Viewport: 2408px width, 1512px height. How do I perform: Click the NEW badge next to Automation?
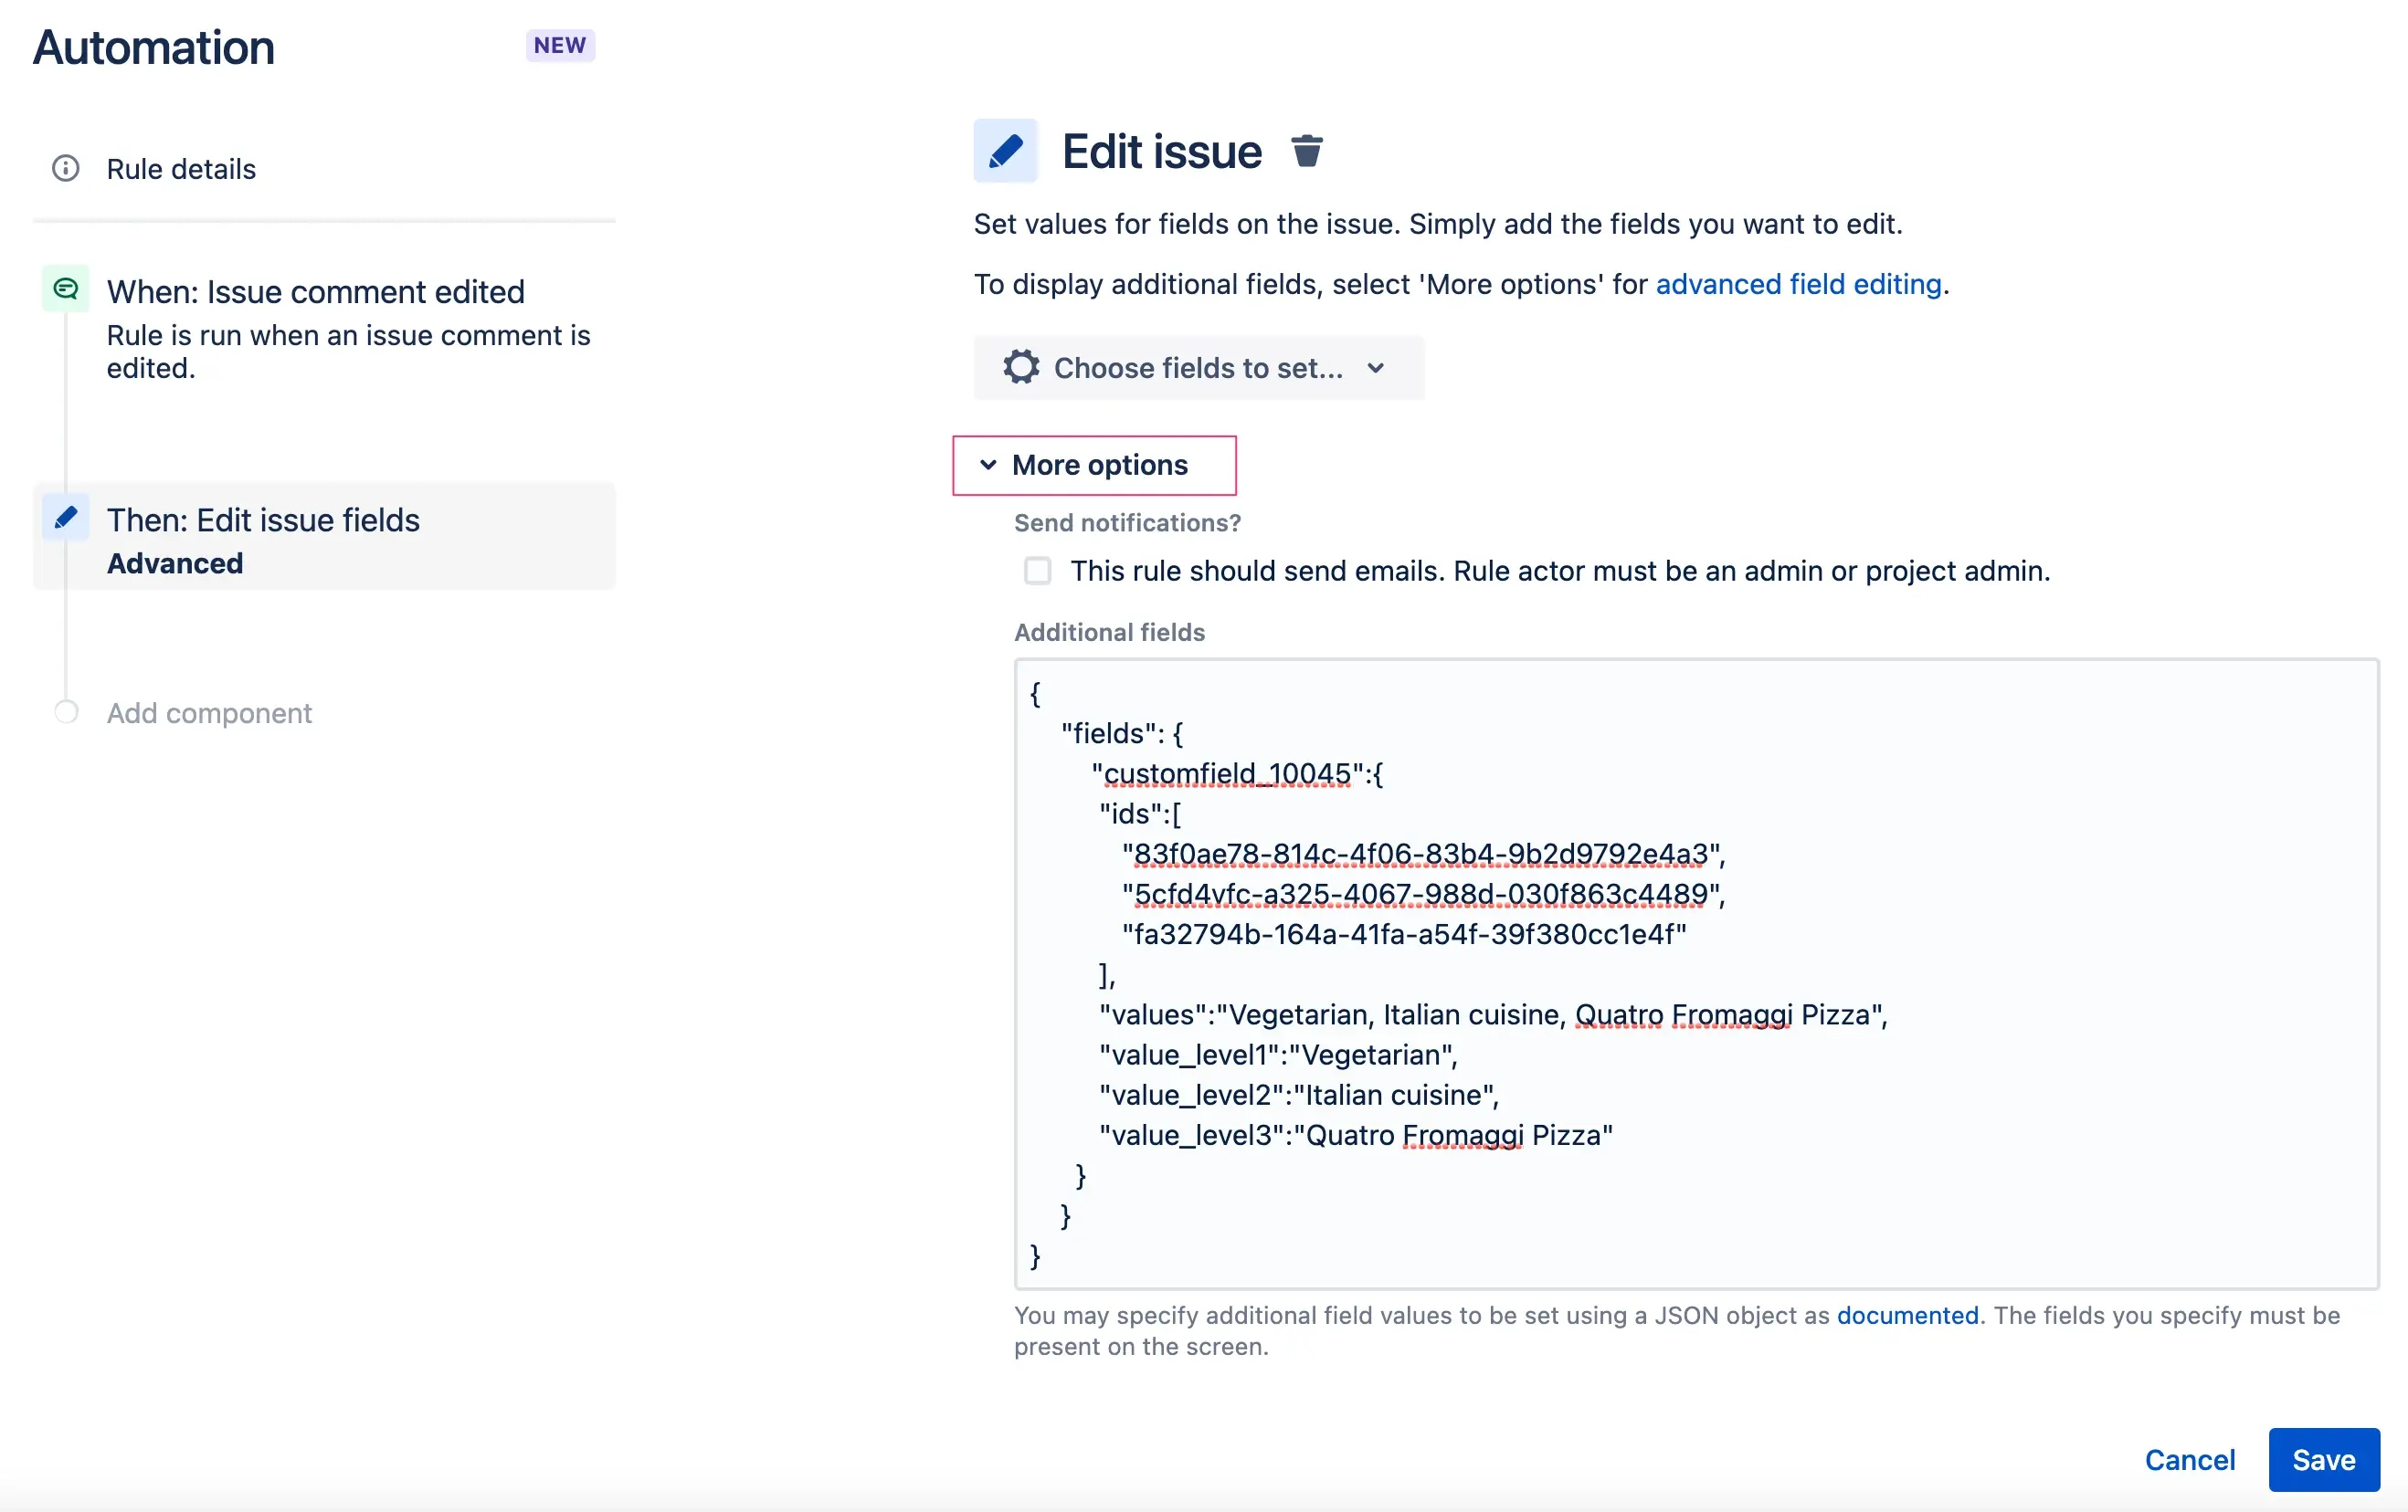click(x=560, y=46)
